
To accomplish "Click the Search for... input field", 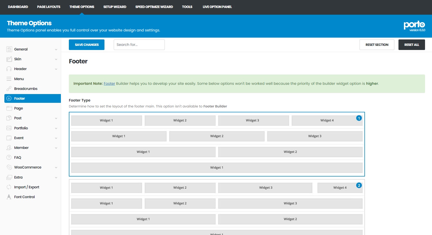I will (x=139, y=45).
